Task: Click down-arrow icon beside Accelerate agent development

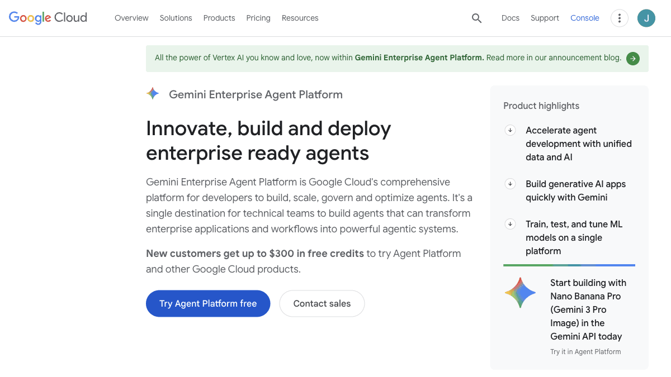Action: point(510,130)
